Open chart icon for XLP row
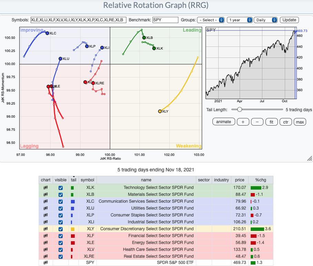This screenshot has width=313, height=266. pos(45,215)
